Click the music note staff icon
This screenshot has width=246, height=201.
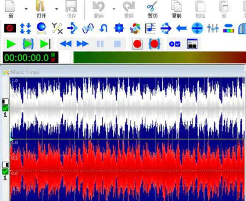(150, 28)
